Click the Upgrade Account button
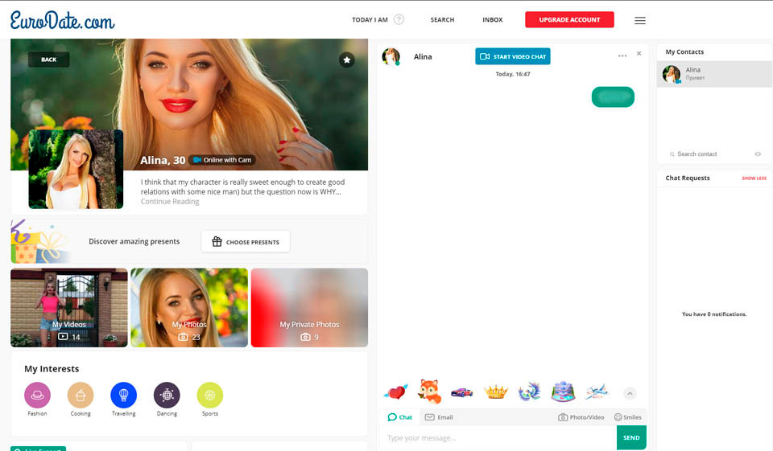773x451 pixels. click(x=569, y=20)
